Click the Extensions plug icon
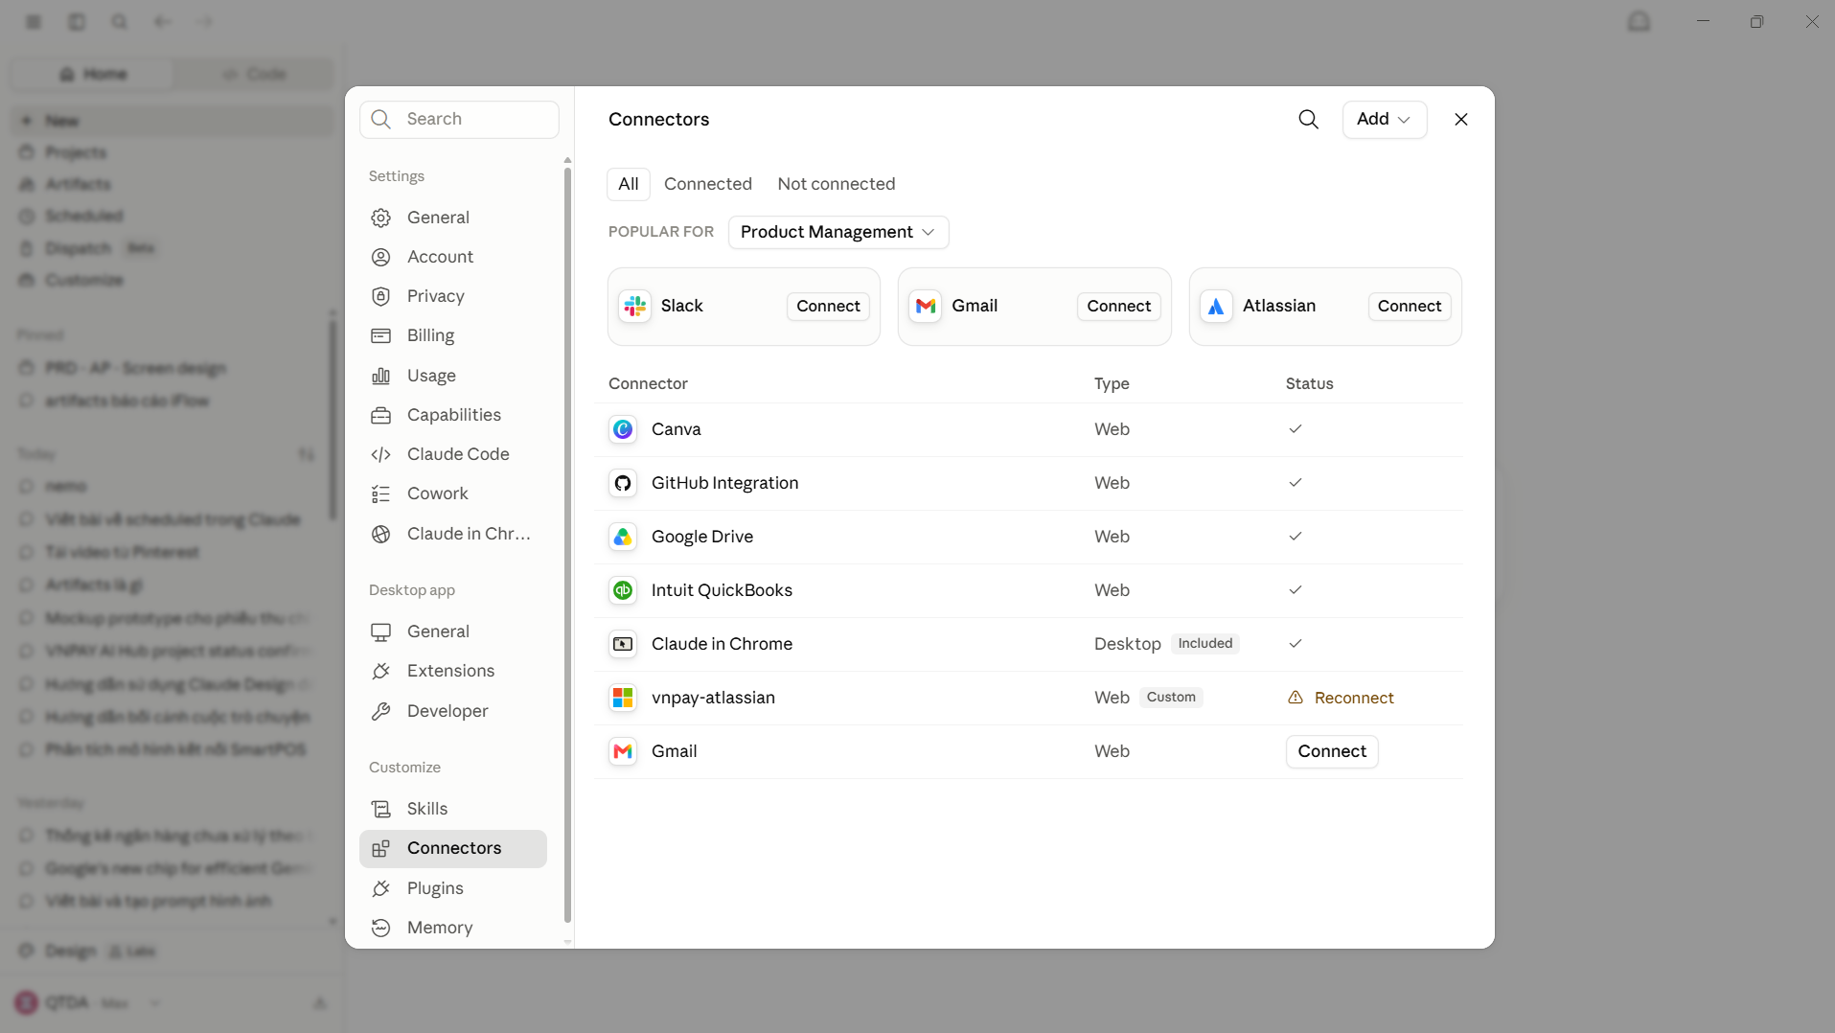1835x1033 pixels. pyautogui.click(x=380, y=671)
